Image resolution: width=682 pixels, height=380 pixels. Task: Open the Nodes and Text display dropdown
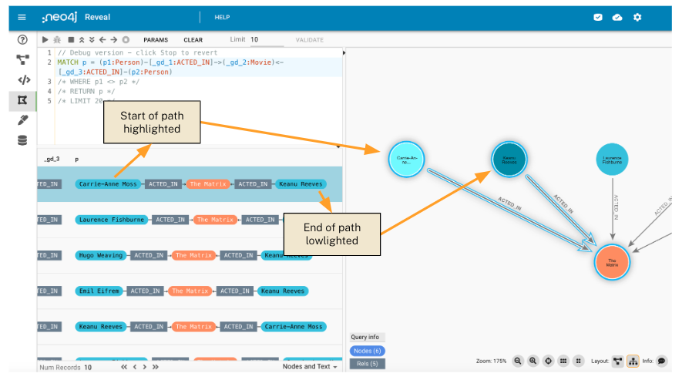310,366
